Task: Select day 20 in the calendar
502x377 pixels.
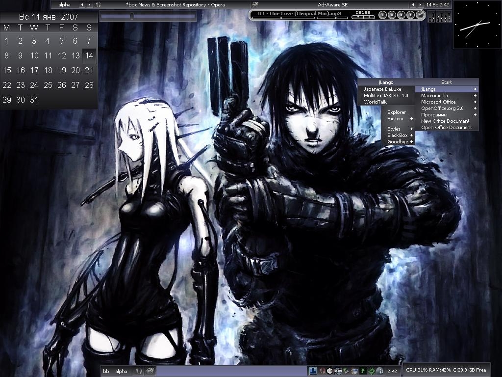Action: pos(75,70)
